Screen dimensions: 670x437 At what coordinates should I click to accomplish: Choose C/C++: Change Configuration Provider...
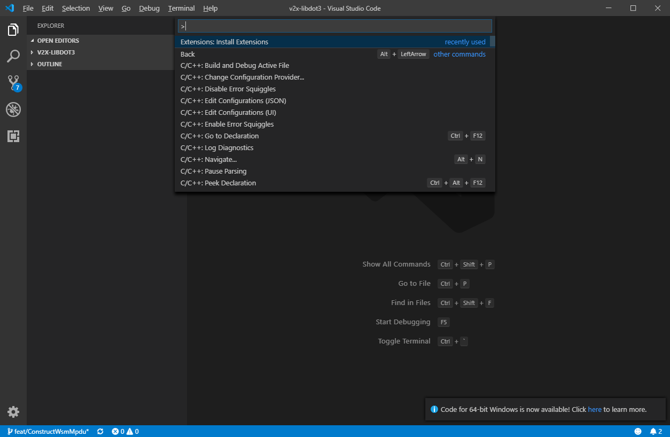click(332, 77)
